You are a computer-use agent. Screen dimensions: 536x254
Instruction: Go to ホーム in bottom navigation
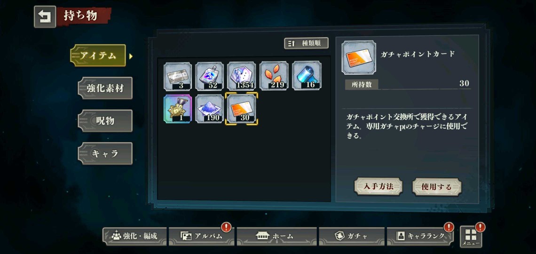pyautogui.click(x=276, y=236)
